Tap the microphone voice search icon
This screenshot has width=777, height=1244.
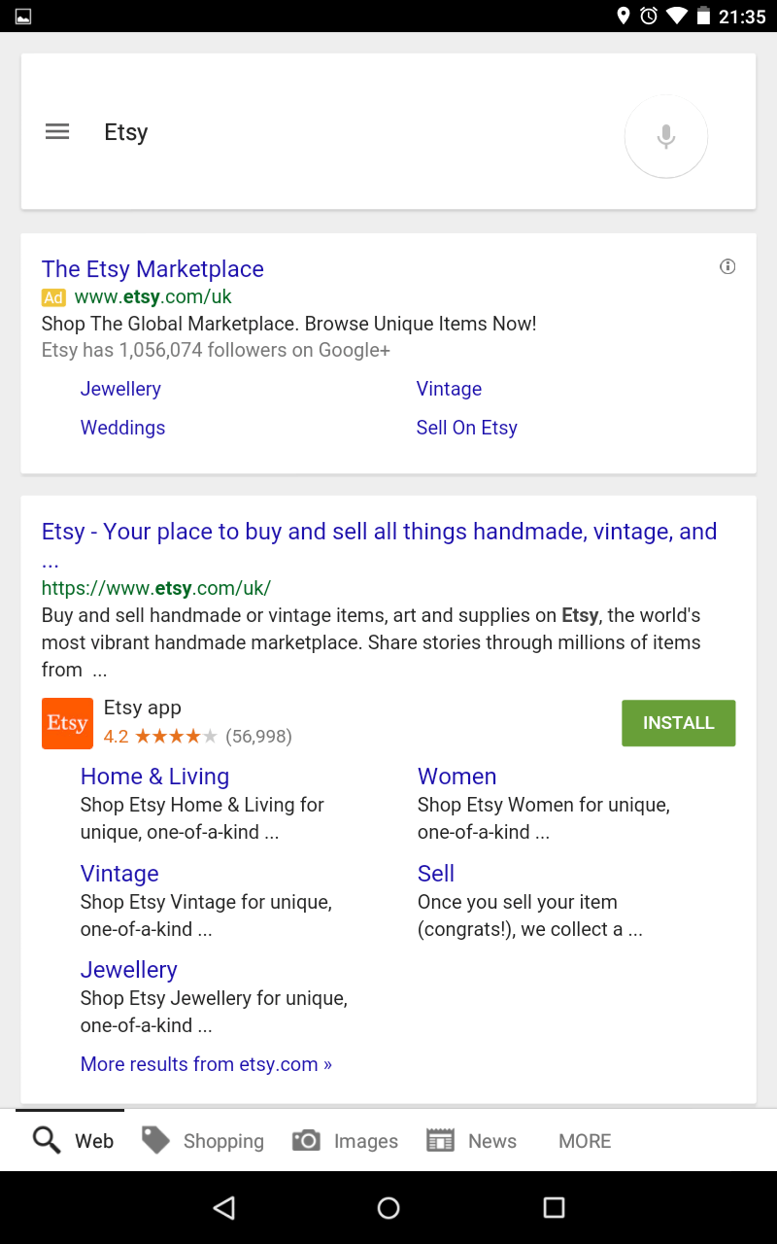pos(665,136)
